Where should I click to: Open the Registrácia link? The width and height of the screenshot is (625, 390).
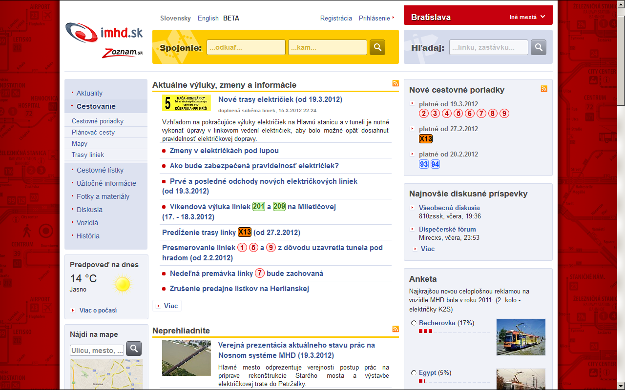pos(336,18)
